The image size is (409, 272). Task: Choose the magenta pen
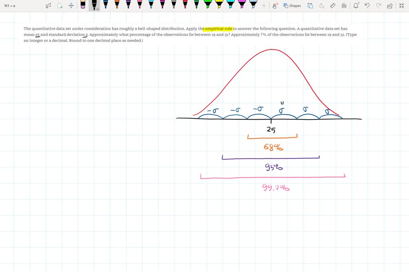point(162,4)
